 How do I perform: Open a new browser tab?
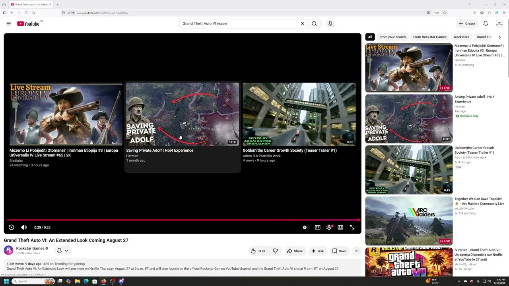pyautogui.click(x=57, y=4)
